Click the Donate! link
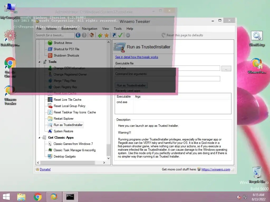This screenshot has height=202, width=270. [45, 169]
